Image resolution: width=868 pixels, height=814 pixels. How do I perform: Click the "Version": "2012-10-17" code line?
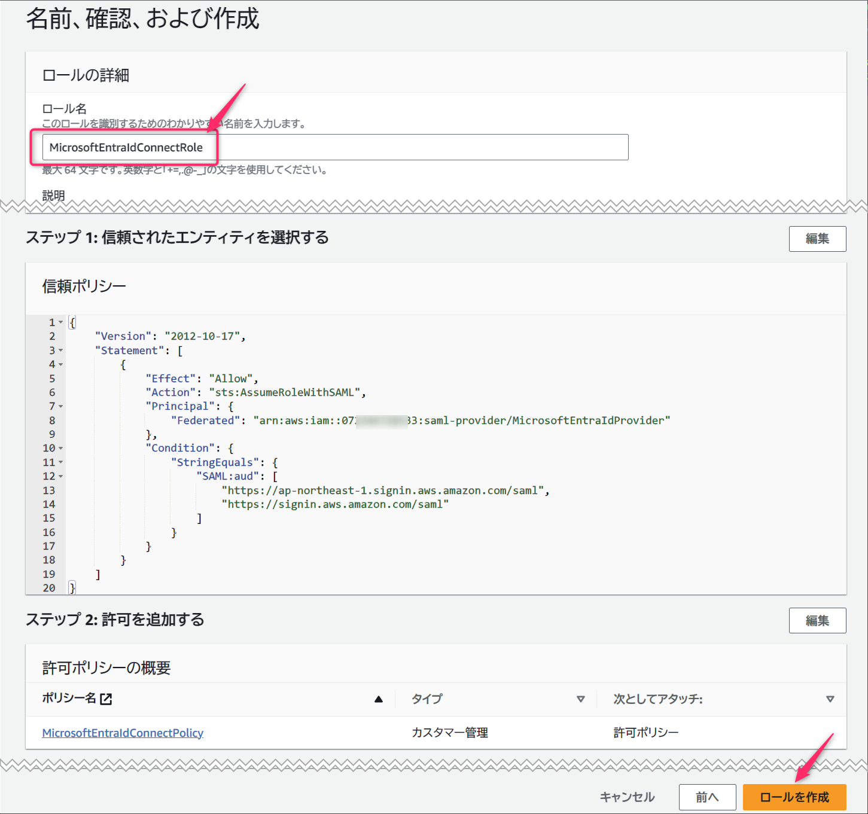(x=170, y=336)
